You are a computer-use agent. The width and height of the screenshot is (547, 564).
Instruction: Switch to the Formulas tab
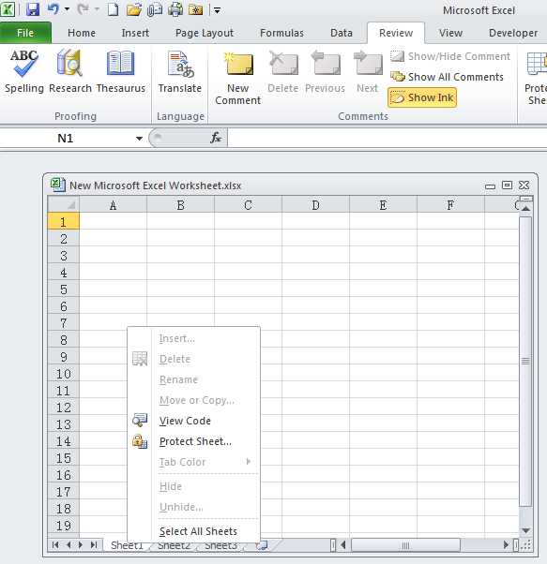pos(281,33)
